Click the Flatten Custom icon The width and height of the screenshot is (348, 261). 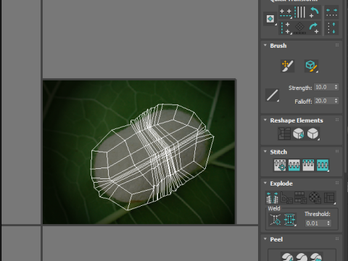point(329,198)
